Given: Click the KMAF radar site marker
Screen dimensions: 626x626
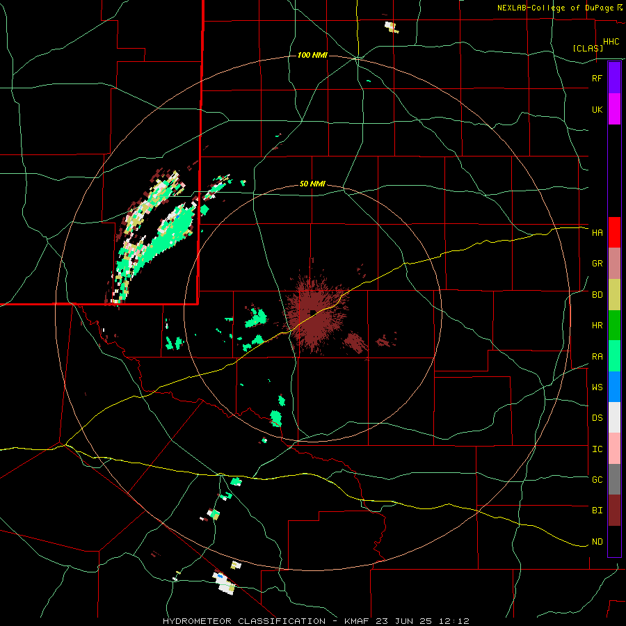Looking at the screenshot, I should (x=313, y=312).
